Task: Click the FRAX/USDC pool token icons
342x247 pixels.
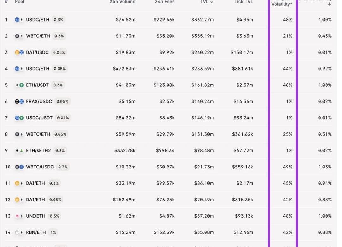Action: coord(19,101)
